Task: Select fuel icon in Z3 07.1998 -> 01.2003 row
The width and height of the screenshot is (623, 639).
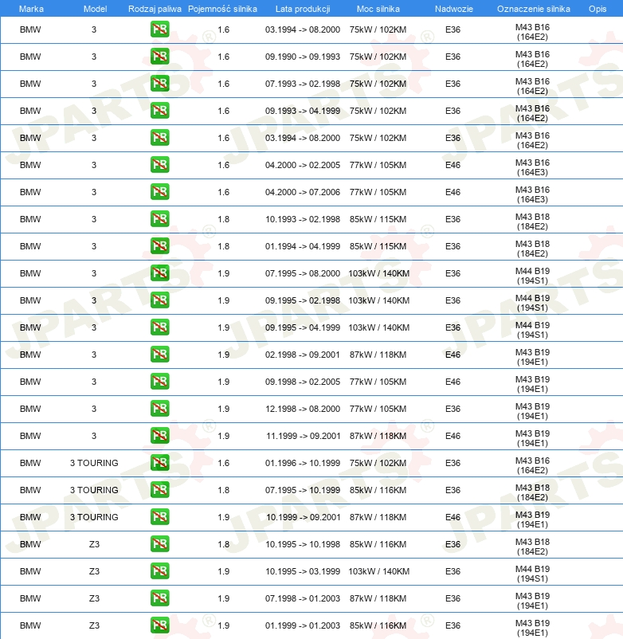Action: pyautogui.click(x=159, y=598)
